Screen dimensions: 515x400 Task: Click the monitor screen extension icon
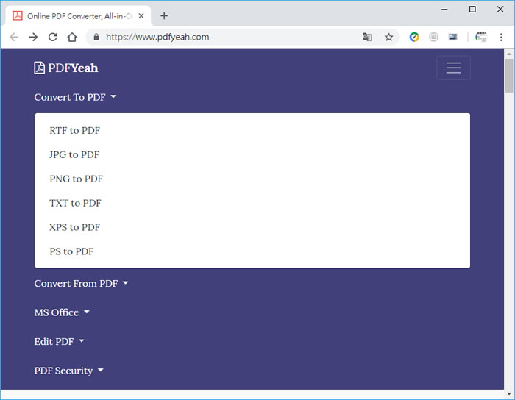tap(453, 37)
